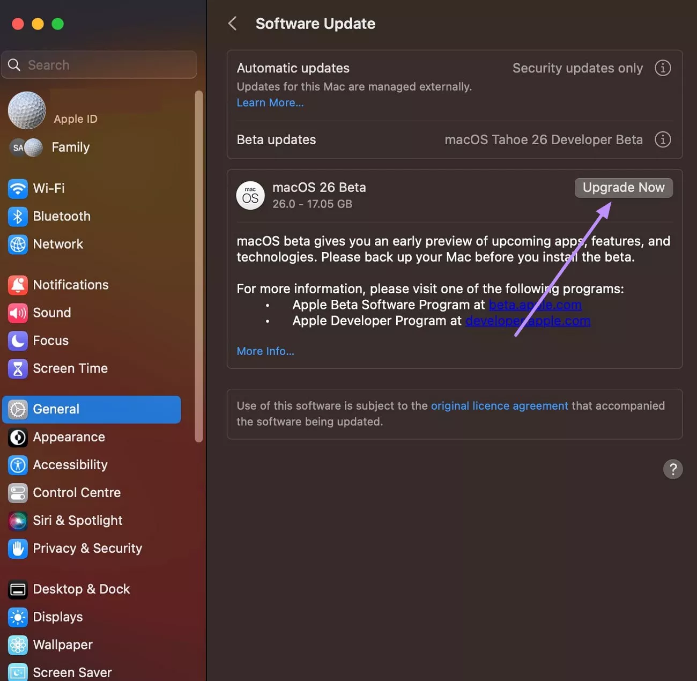
Task: Click the Network globe icon
Action: (x=18, y=244)
